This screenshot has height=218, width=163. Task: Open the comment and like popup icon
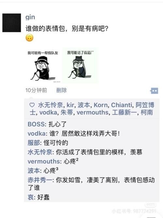pos(154,91)
